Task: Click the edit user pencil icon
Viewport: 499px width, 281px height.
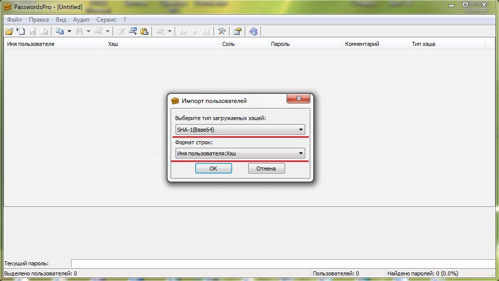Action: point(121,31)
